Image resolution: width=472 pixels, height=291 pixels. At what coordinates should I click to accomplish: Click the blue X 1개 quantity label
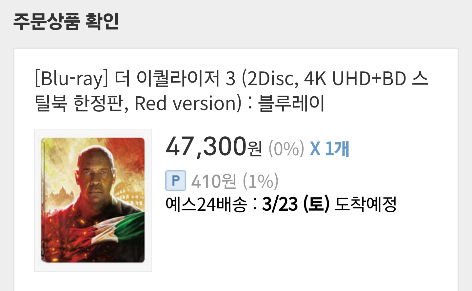329,149
